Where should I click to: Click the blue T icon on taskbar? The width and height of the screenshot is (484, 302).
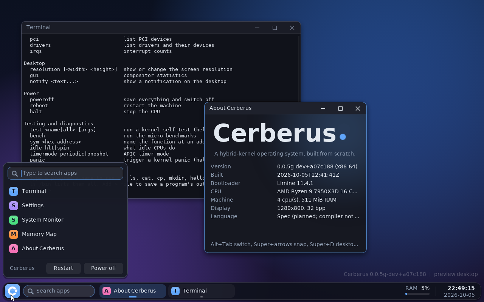click(x=175, y=291)
